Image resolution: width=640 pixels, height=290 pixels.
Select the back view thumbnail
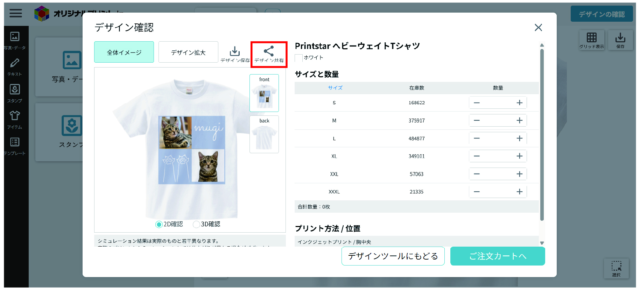pos(264,134)
